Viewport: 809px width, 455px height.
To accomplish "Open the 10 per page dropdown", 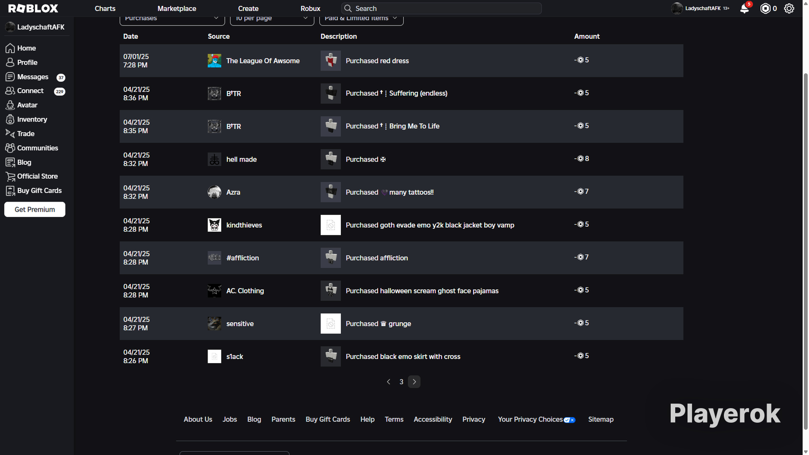I will (x=272, y=19).
